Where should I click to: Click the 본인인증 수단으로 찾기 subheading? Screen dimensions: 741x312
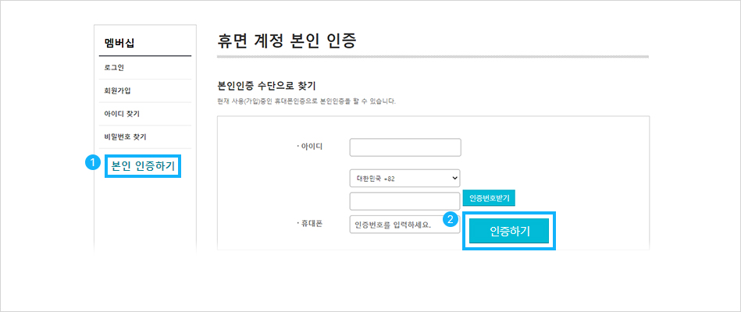coord(265,86)
